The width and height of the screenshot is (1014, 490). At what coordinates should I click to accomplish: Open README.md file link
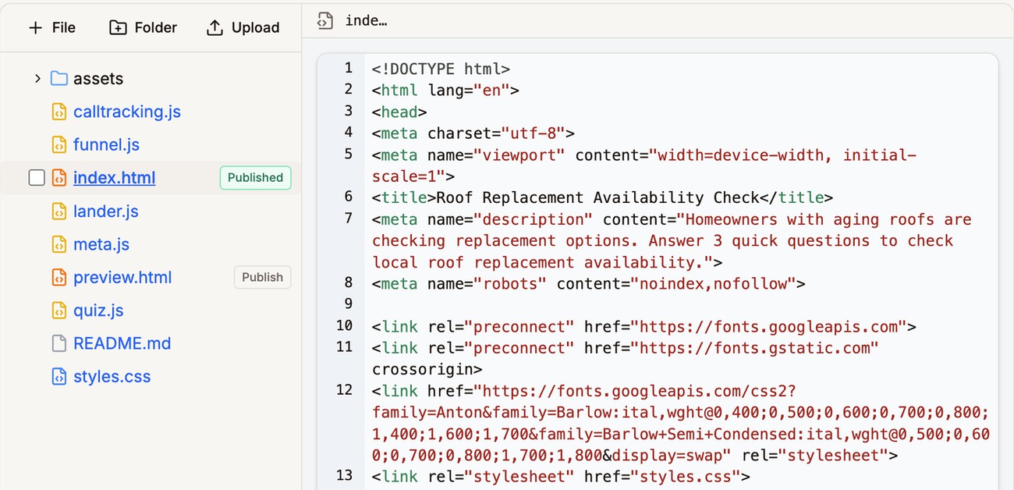(x=122, y=343)
